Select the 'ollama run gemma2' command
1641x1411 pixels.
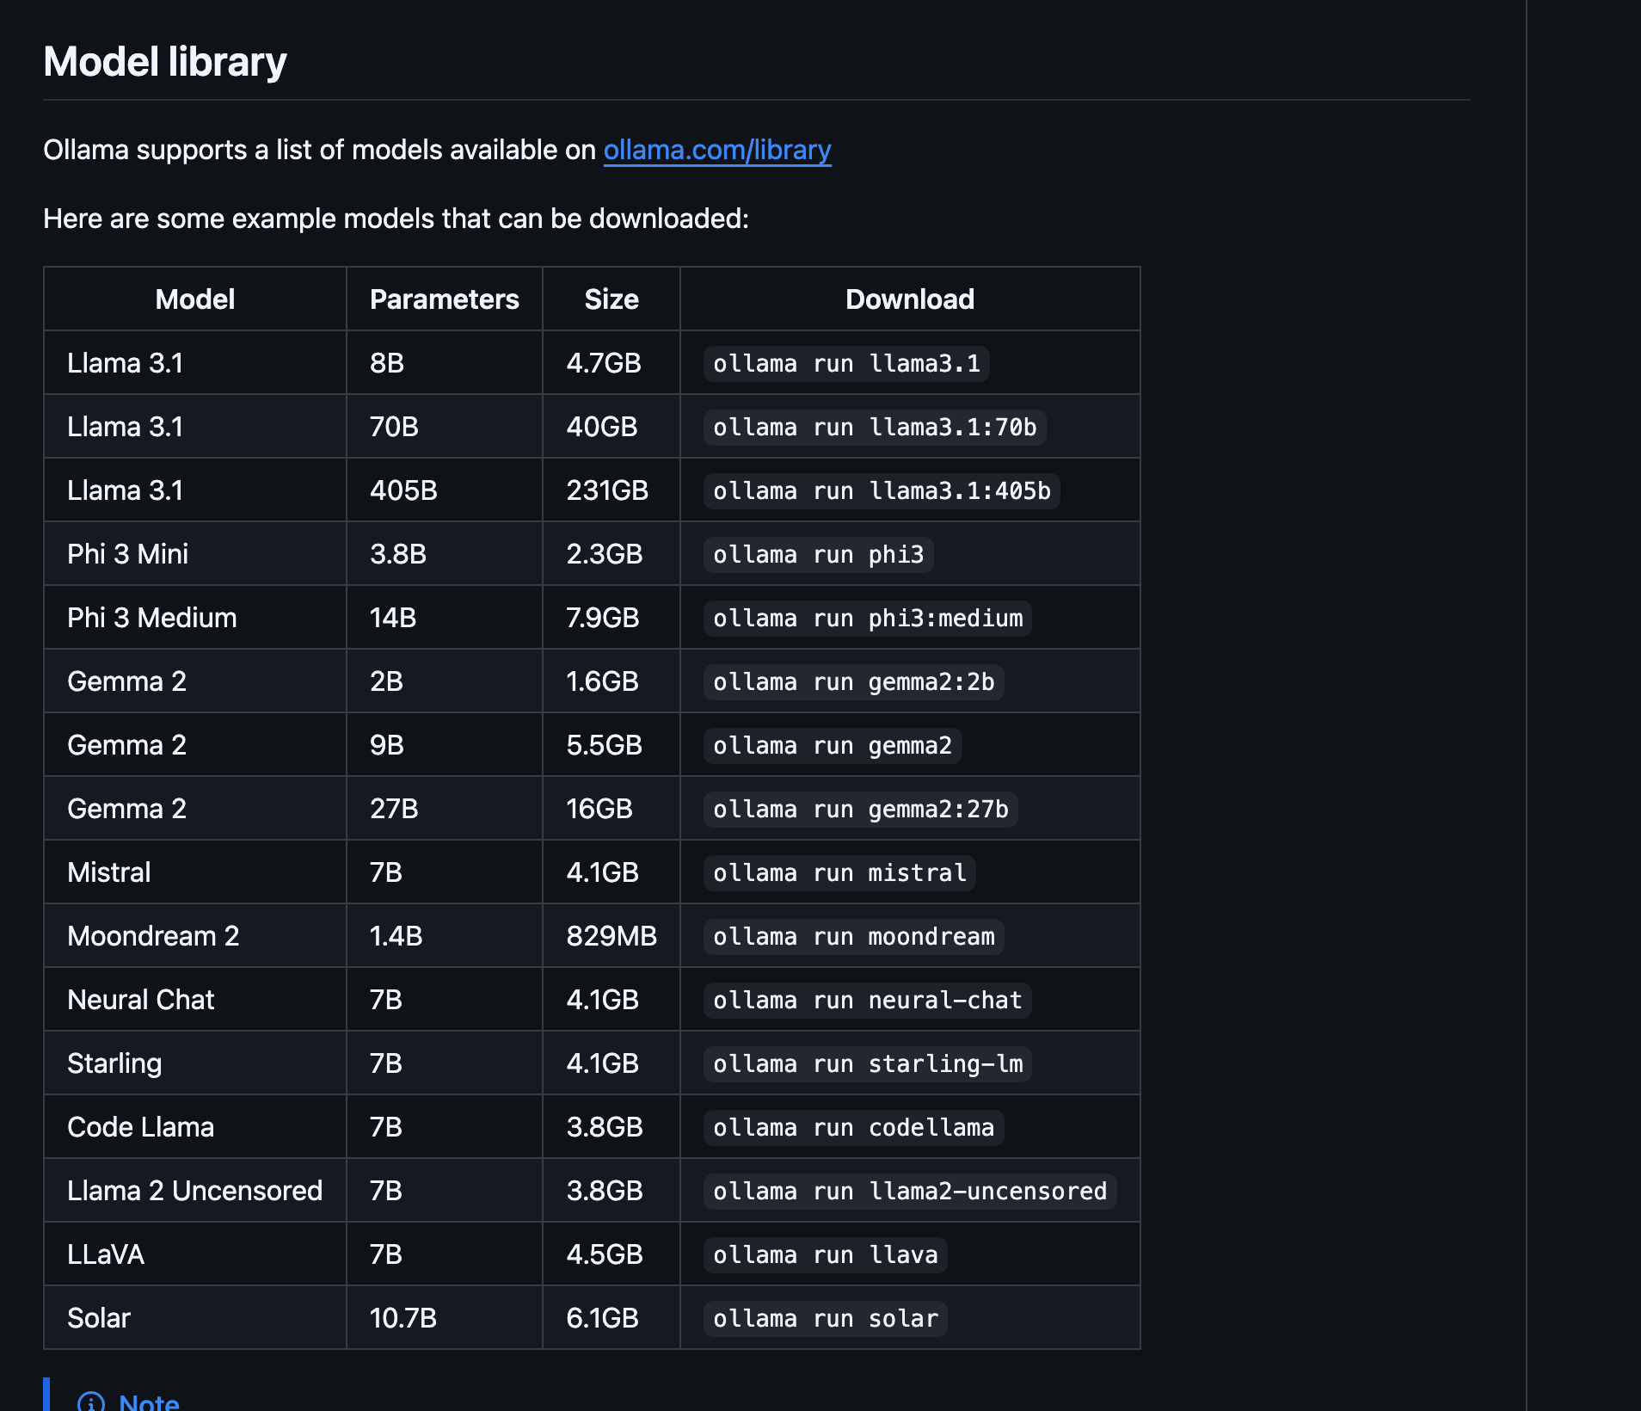[833, 745]
